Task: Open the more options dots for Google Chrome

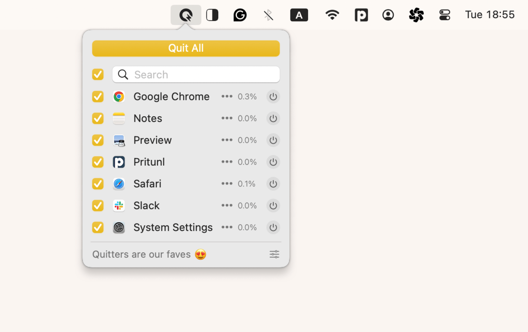Action: click(x=227, y=96)
